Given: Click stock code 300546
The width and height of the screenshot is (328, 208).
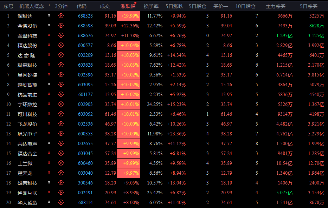Looking at the screenshot, I should click(85, 183).
